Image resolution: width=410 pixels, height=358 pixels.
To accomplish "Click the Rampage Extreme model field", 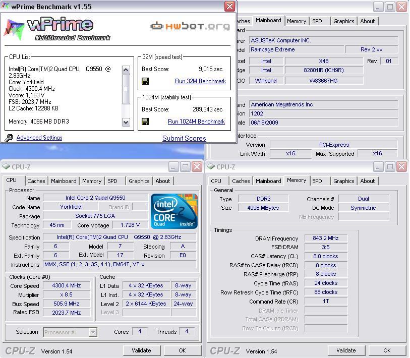I will [297, 49].
